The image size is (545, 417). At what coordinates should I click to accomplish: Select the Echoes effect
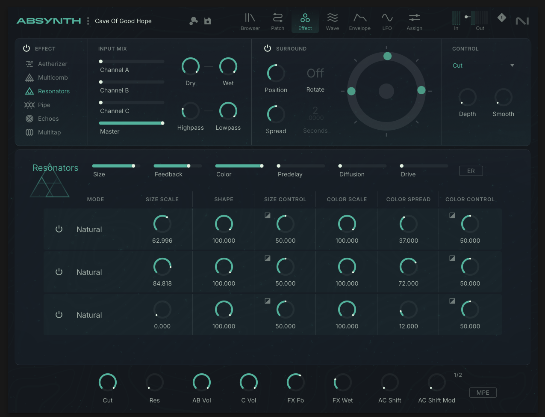48,119
